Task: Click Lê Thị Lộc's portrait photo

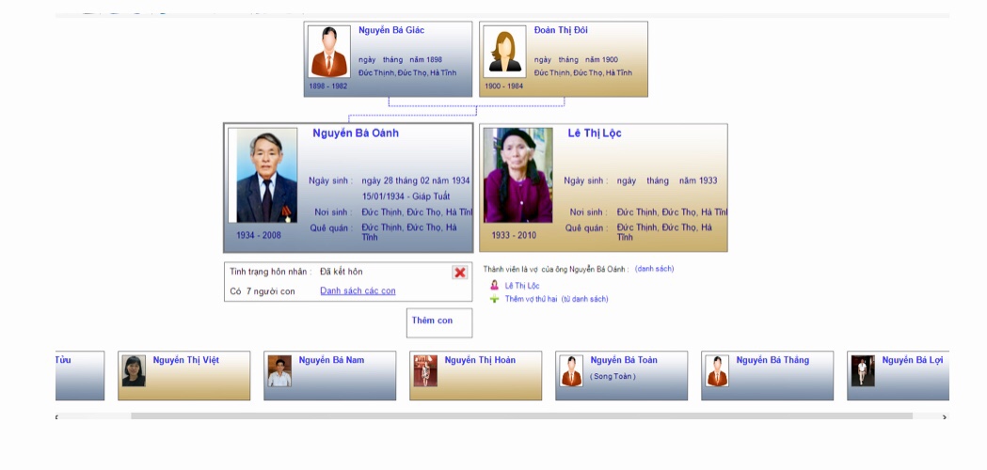Action: coord(518,176)
